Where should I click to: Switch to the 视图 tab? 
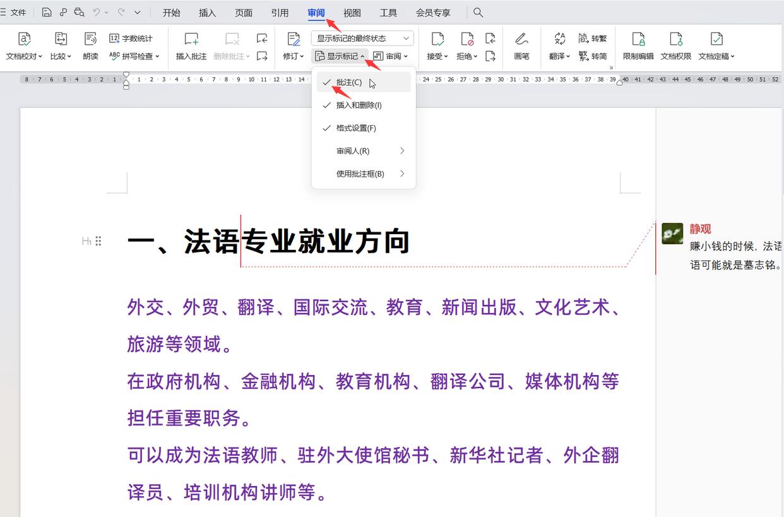(x=352, y=13)
